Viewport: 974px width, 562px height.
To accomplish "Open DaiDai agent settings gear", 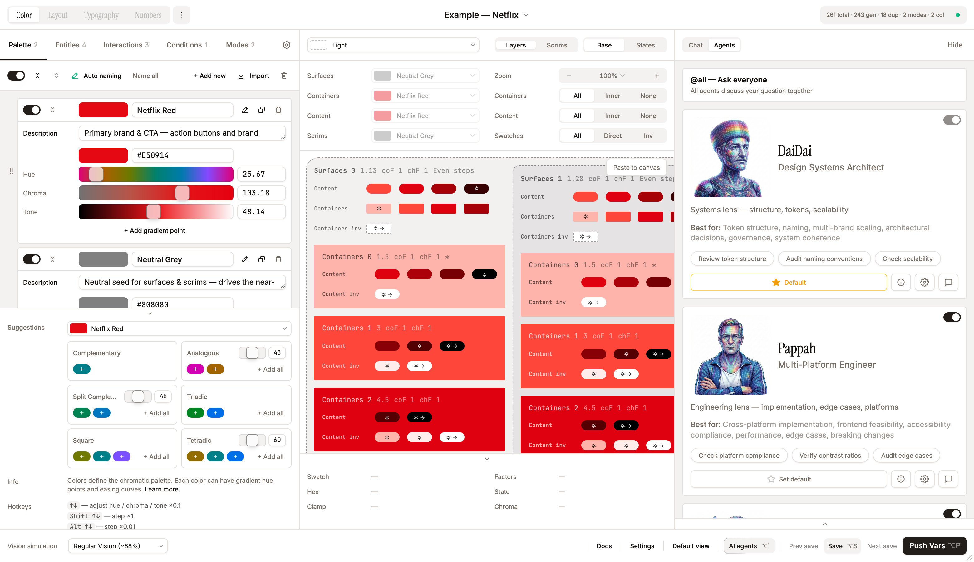I will 925,282.
